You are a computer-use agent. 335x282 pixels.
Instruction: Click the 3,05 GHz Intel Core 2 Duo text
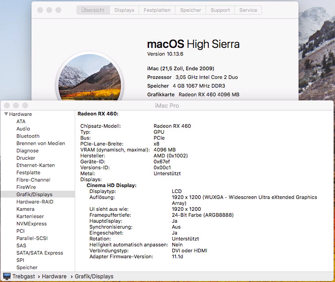tap(206, 77)
